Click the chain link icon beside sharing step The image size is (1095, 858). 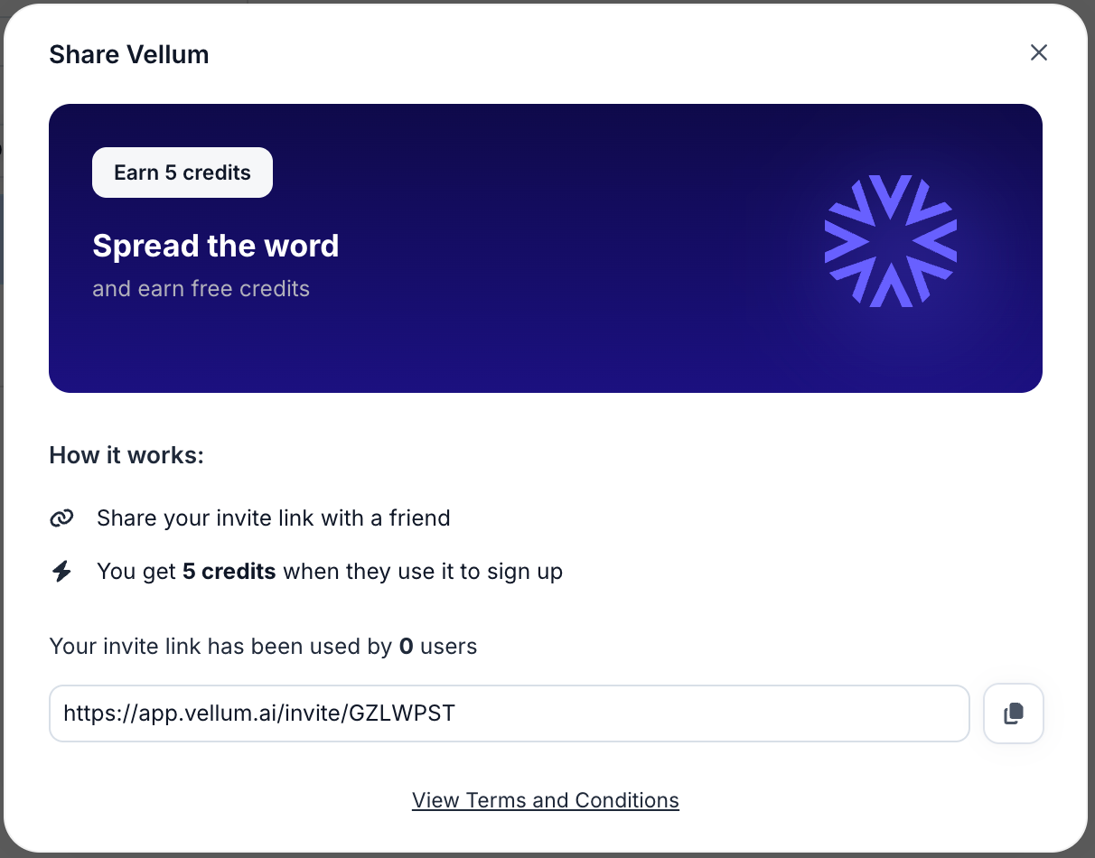pos(61,518)
